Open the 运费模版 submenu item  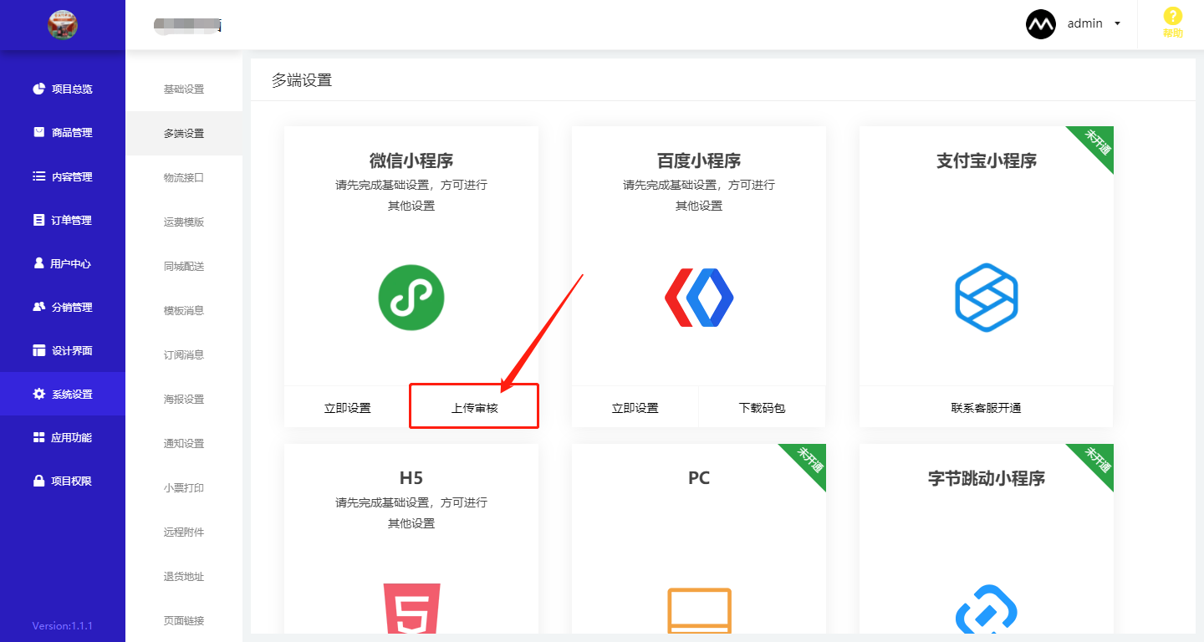184,222
